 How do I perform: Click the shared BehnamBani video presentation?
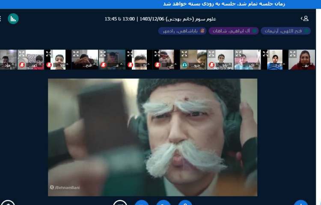pos(152,138)
